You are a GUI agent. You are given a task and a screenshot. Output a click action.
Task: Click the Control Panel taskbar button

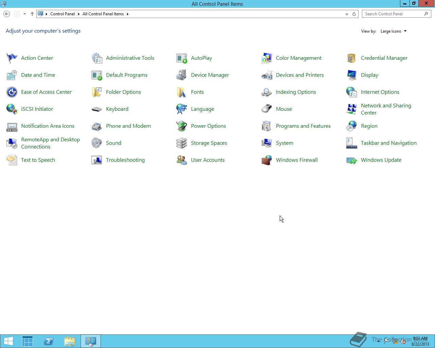click(x=91, y=341)
